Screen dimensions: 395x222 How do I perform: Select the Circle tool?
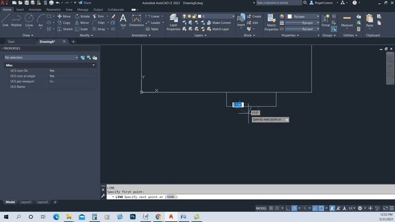coord(29,20)
